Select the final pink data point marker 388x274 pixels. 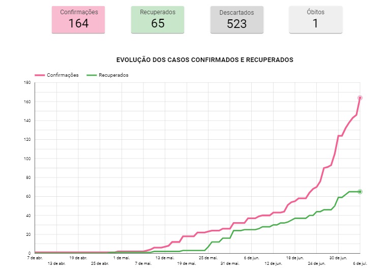(360, 98)
